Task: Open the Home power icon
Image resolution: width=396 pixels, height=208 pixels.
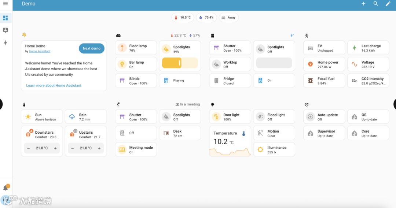Action: 311,64
